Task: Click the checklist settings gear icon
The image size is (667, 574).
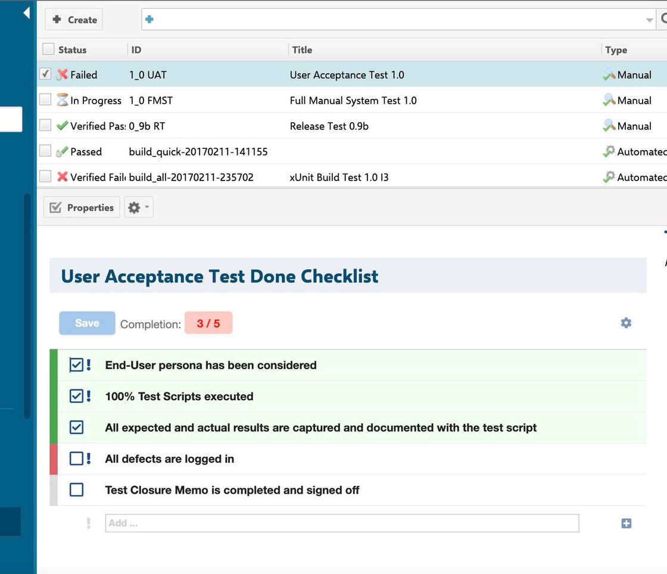Action: 626,323
